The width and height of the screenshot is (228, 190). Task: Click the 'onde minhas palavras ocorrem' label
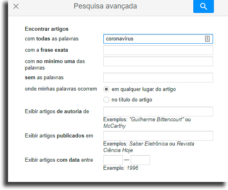point(61,89)
